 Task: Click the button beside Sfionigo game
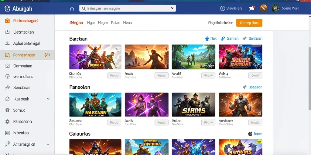[x=114, y=75]
